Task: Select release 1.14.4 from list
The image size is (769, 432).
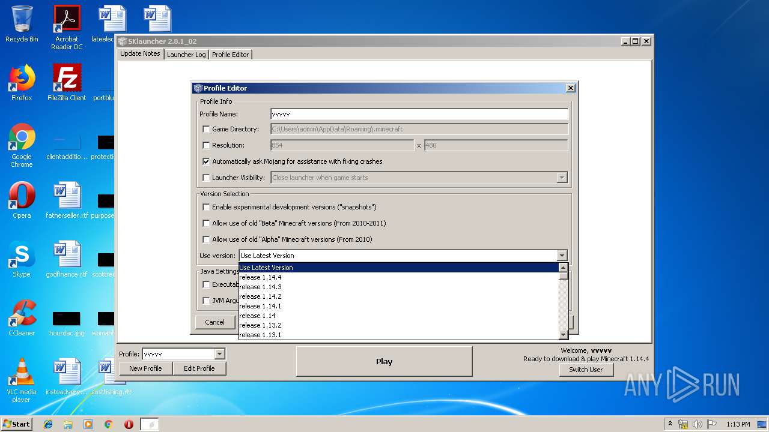Action: pyautogui.click(x=398, y=277)
